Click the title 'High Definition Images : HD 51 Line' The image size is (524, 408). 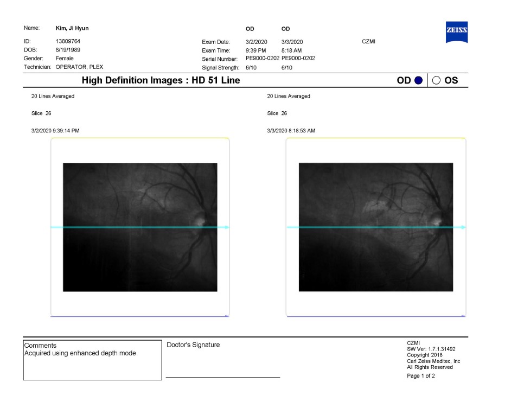click(x=161, y=80)
